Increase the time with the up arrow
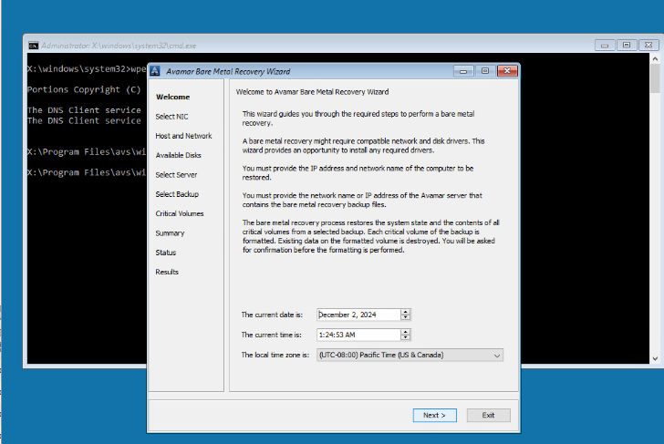The width and height of the screenshot is (664, 444). pos(406,332)
